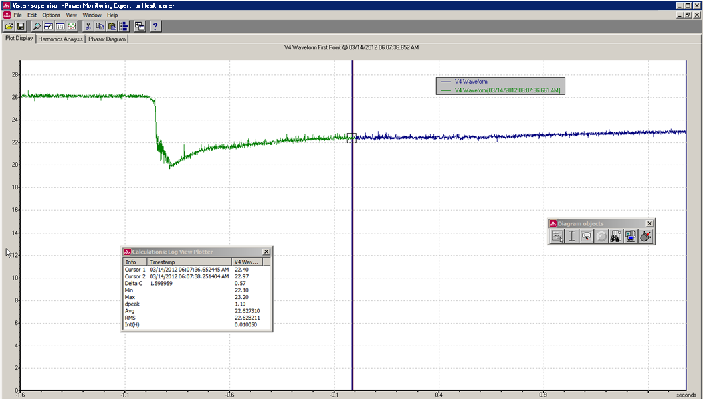Open the Help menu
This screenshot has height=400, width=703.
point(112,15)
